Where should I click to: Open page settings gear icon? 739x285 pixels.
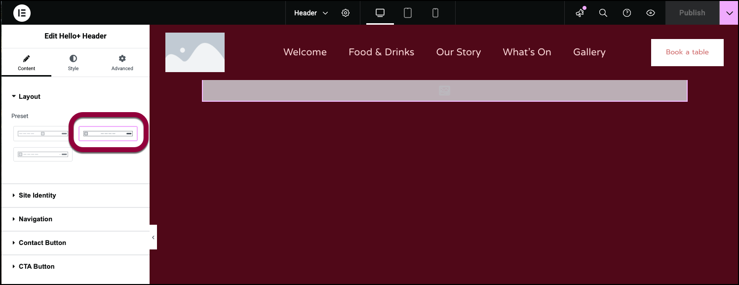pyautogui.click(x=346, y=13)
